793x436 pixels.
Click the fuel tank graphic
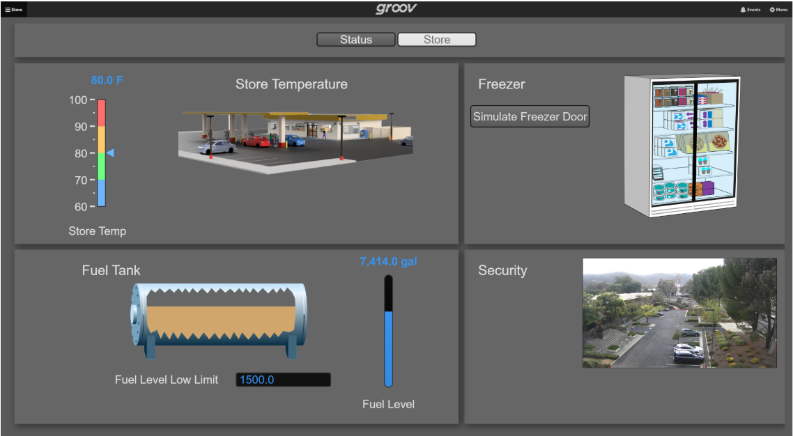pyautogui.click(x=219, y=320)
